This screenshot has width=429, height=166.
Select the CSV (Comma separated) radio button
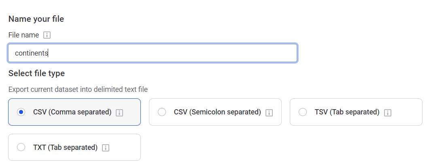point(21,112)
